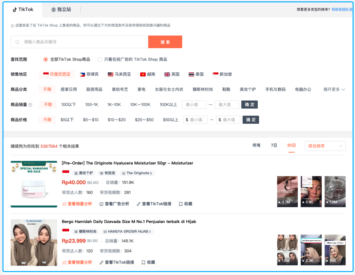
Task: Play the 3.7M views video thumbnail
Action: tap(287, 191)
